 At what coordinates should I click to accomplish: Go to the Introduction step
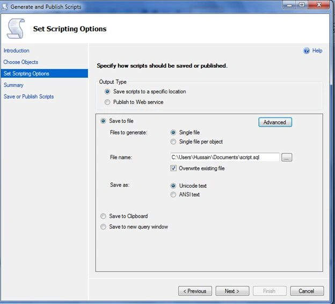(17, 51)
